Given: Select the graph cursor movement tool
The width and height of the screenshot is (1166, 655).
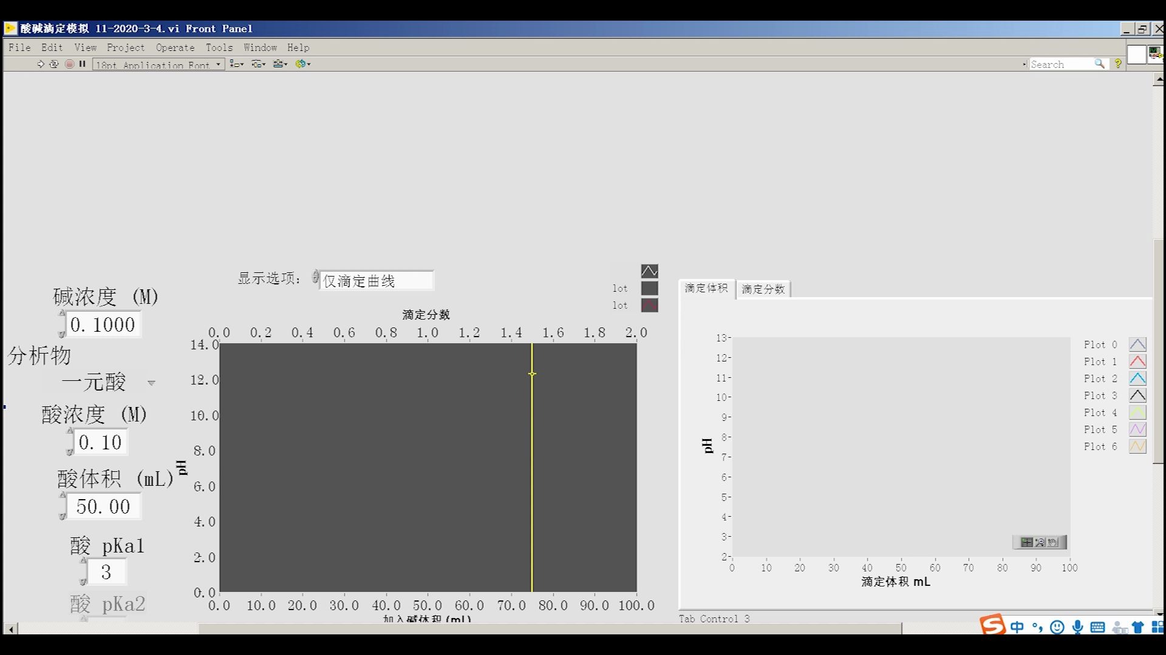Looking at the screenshot, I should pyautogui.click(x=1026, y=542).
